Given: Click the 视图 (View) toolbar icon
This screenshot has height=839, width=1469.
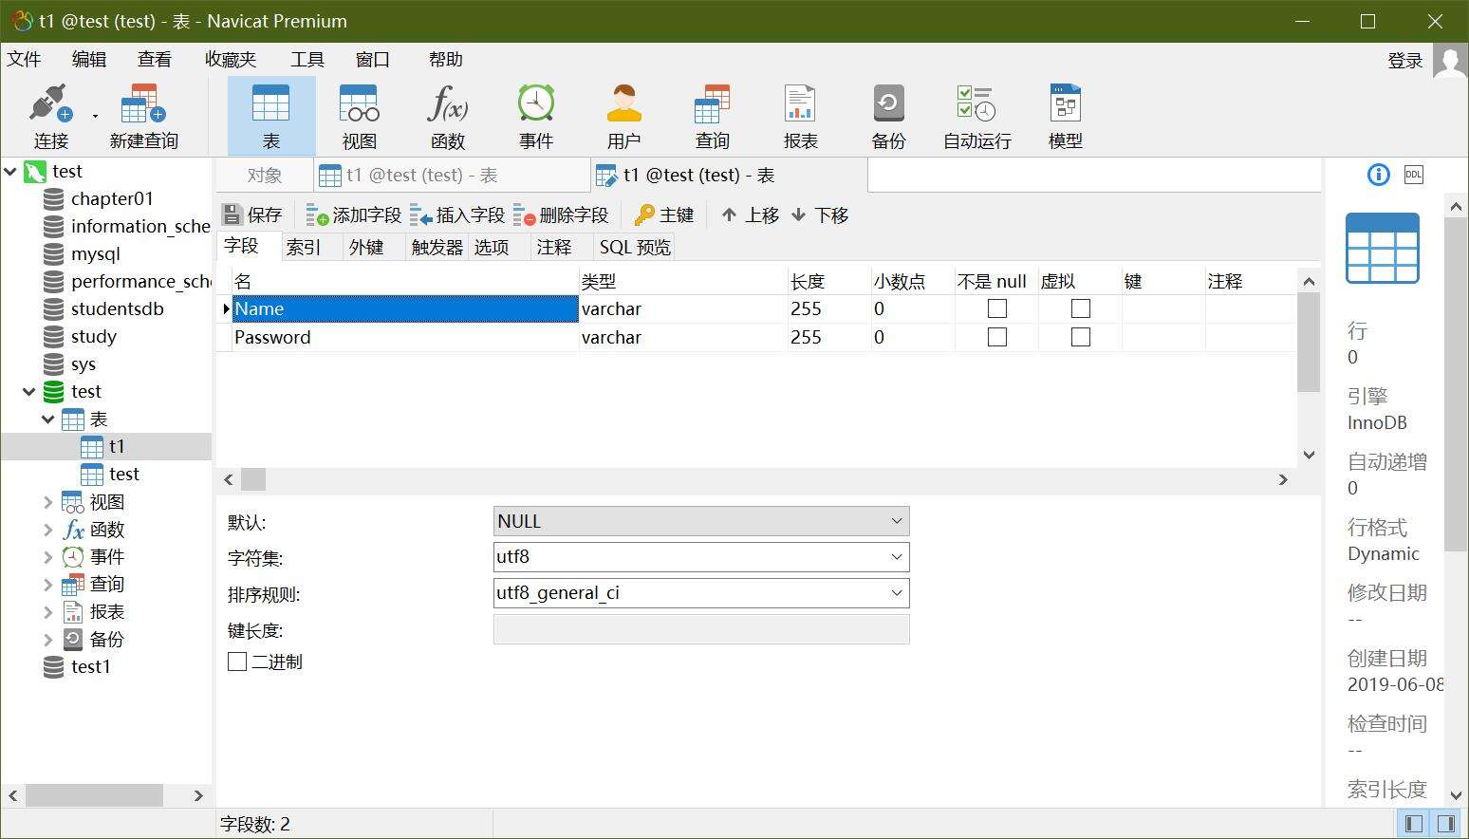Looking at the screenshot, I should [359, 116].
